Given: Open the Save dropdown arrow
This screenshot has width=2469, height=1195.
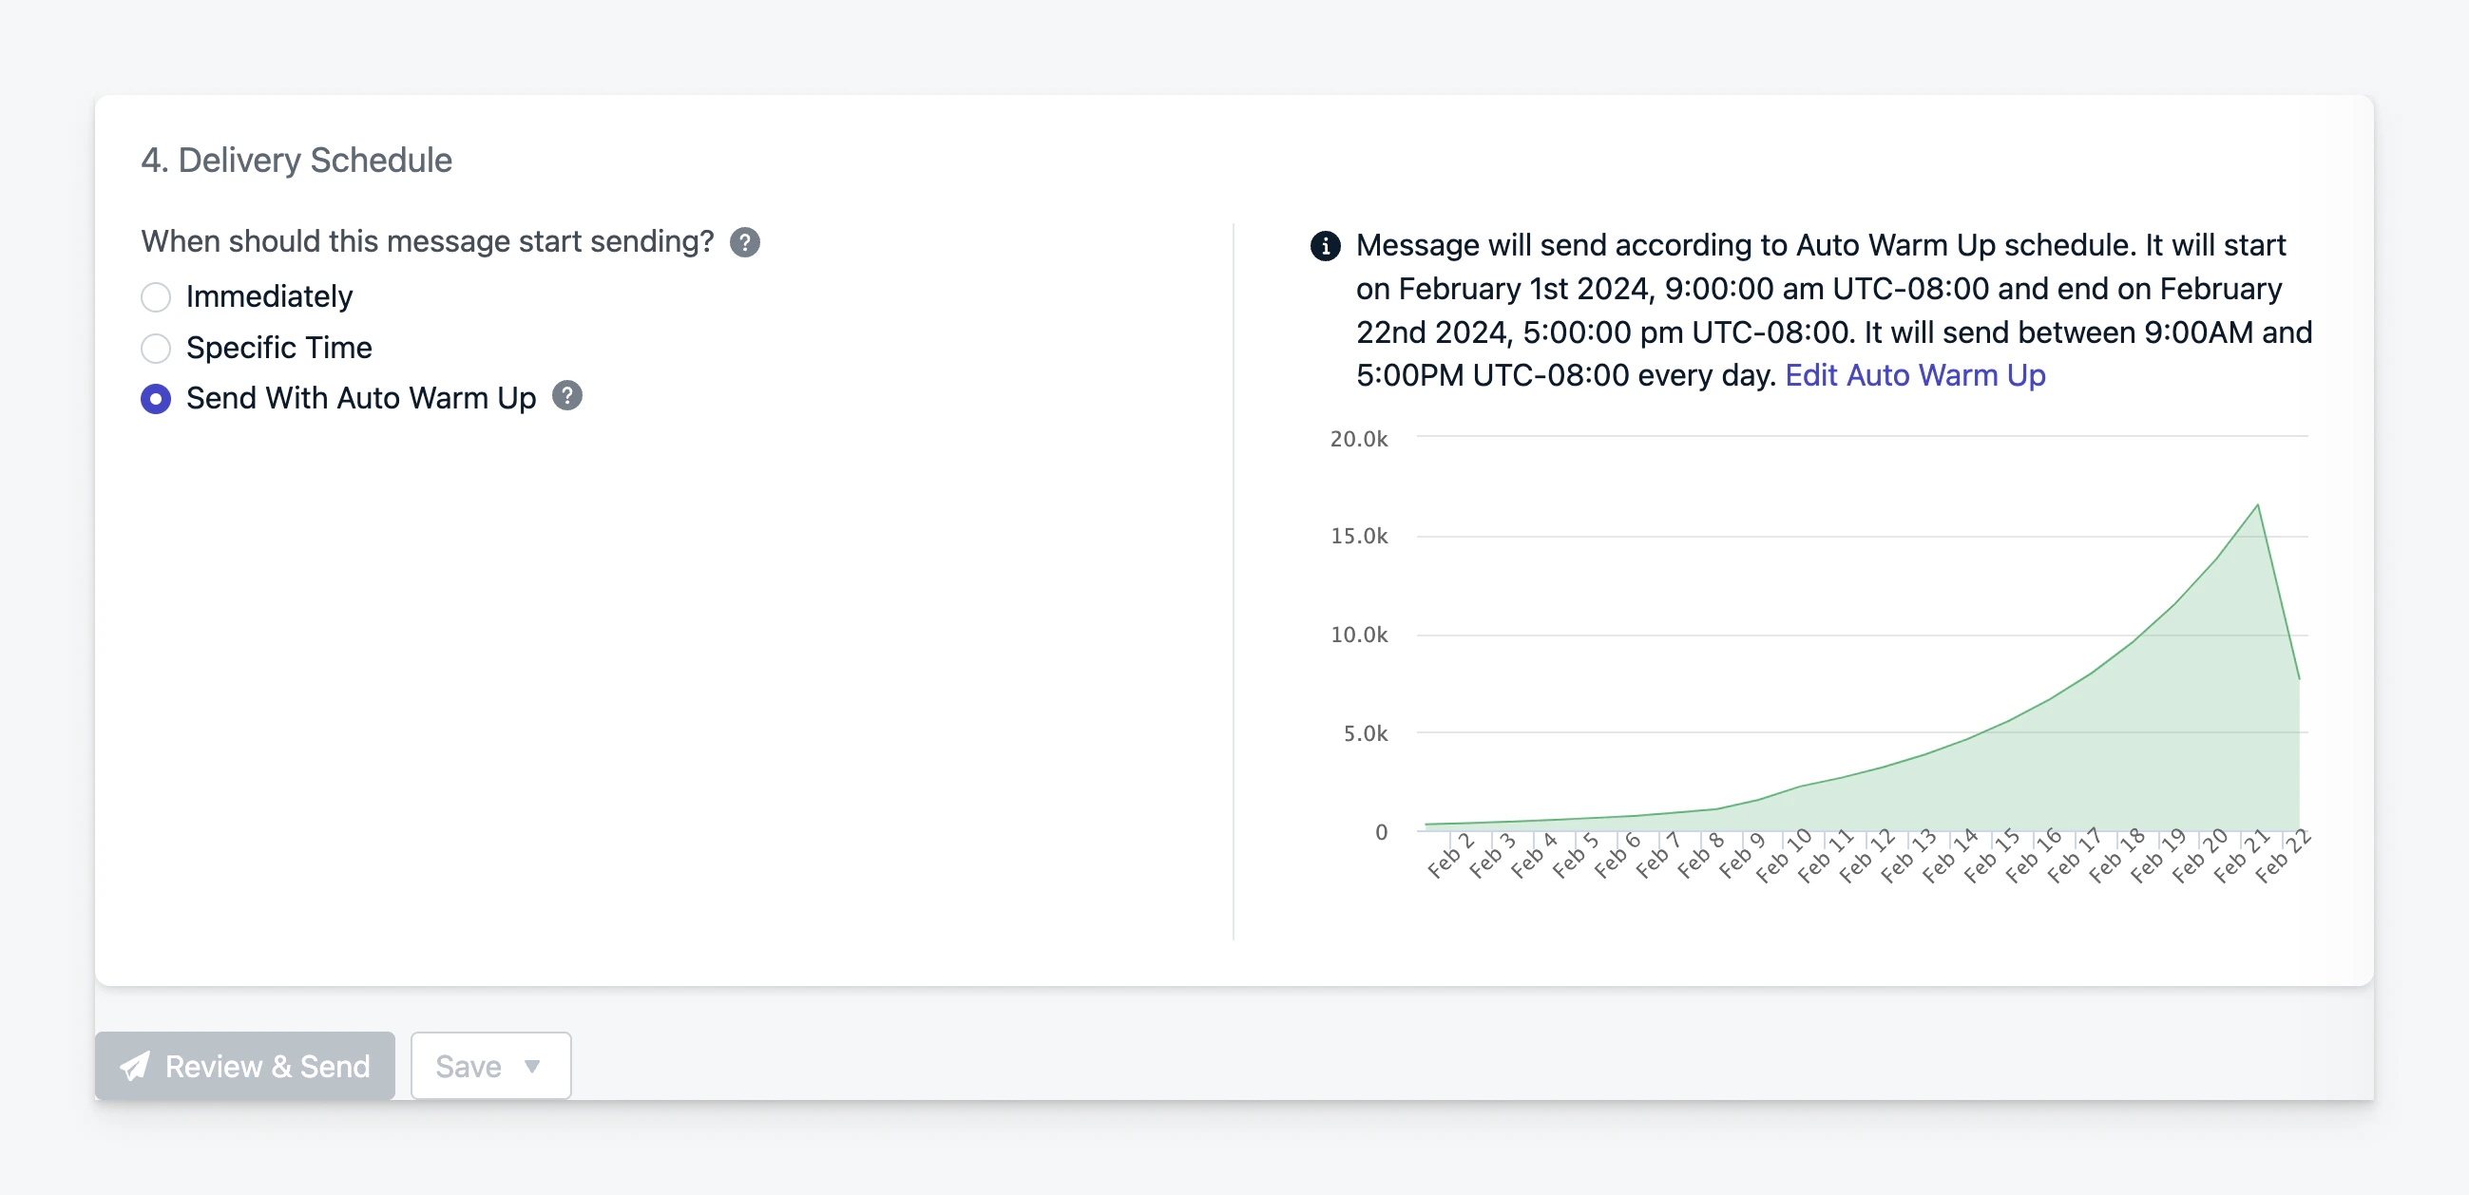Looking at the screenshot, I should (x=532, y=1066).
